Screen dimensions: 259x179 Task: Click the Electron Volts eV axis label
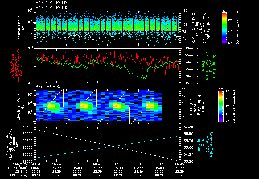coord(20,106)
